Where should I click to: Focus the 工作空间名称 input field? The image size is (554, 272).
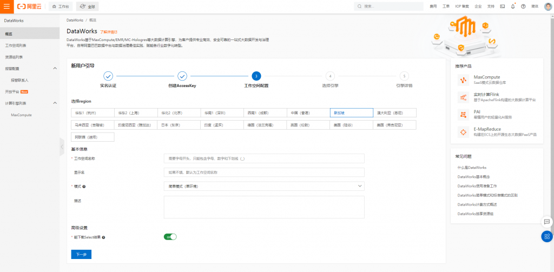[x=264, y=158]
